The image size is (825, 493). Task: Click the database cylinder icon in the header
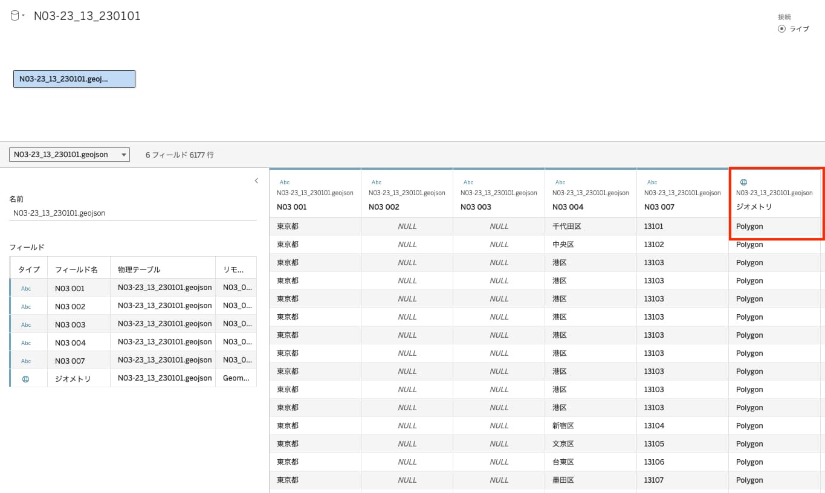click(x=15, y=16)
